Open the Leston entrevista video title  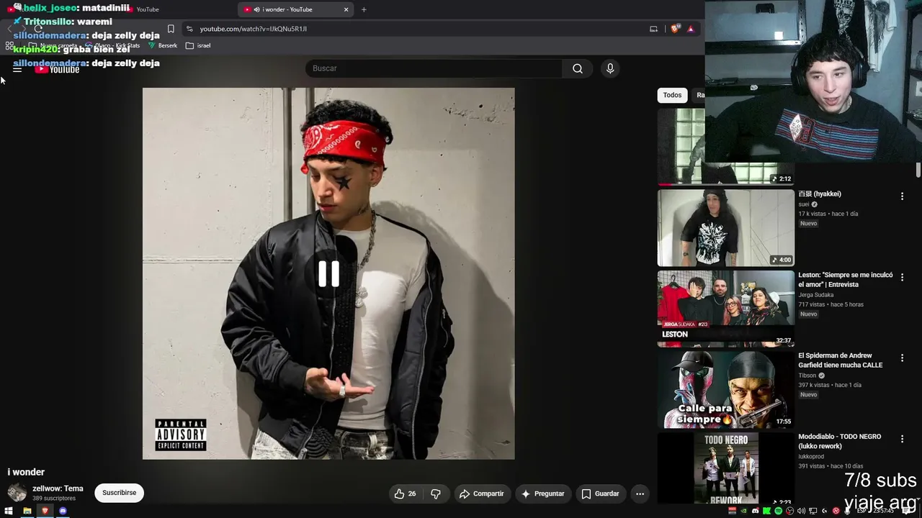pos(845,279)
